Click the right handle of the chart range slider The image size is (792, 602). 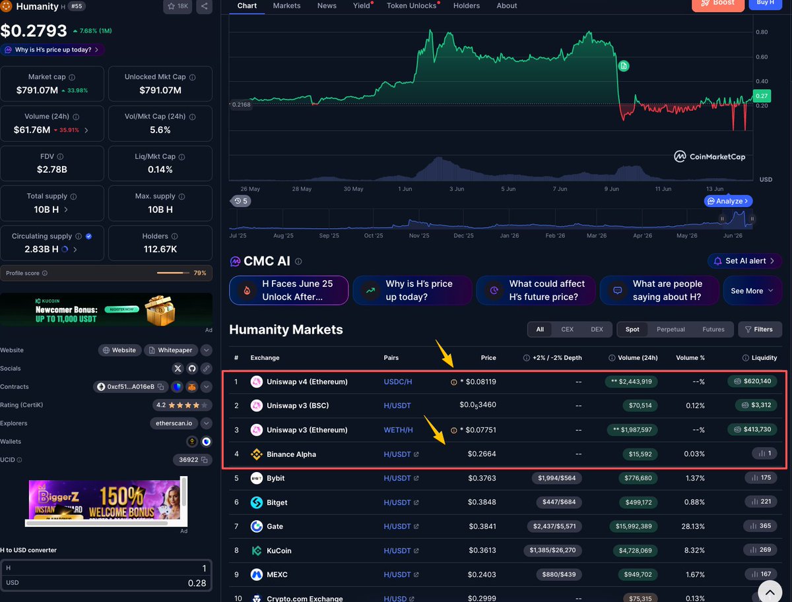[752, 218]
